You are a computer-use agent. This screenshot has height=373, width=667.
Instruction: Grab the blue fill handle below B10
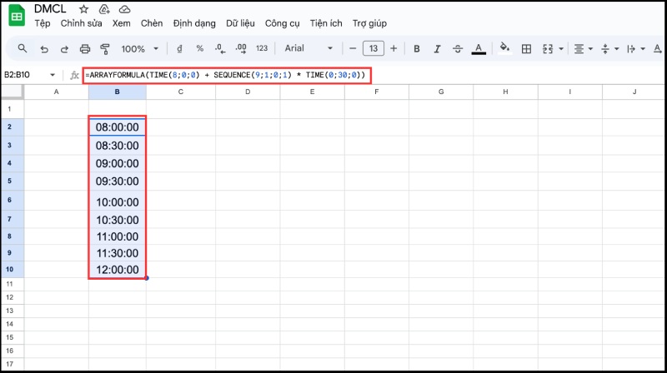(147, 278)
